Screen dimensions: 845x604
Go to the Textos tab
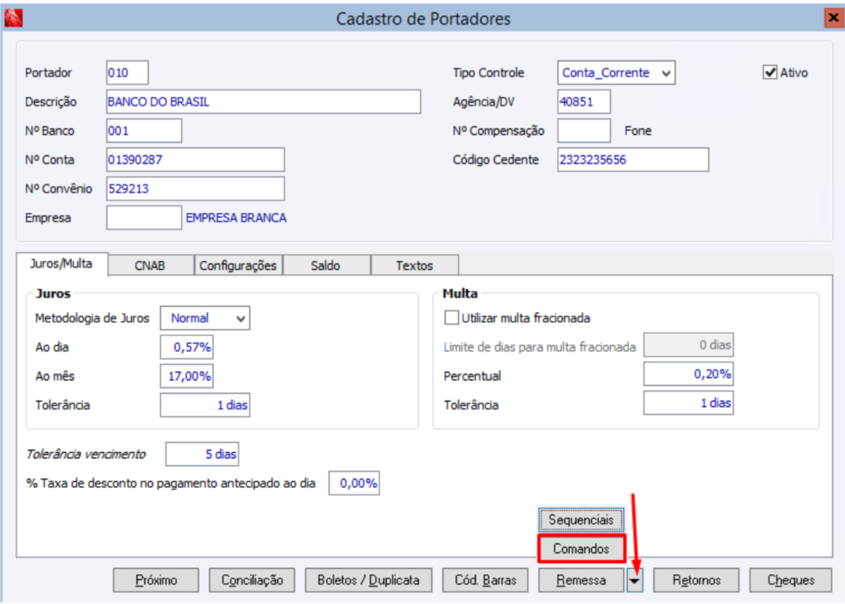click(x=414, y=266)
